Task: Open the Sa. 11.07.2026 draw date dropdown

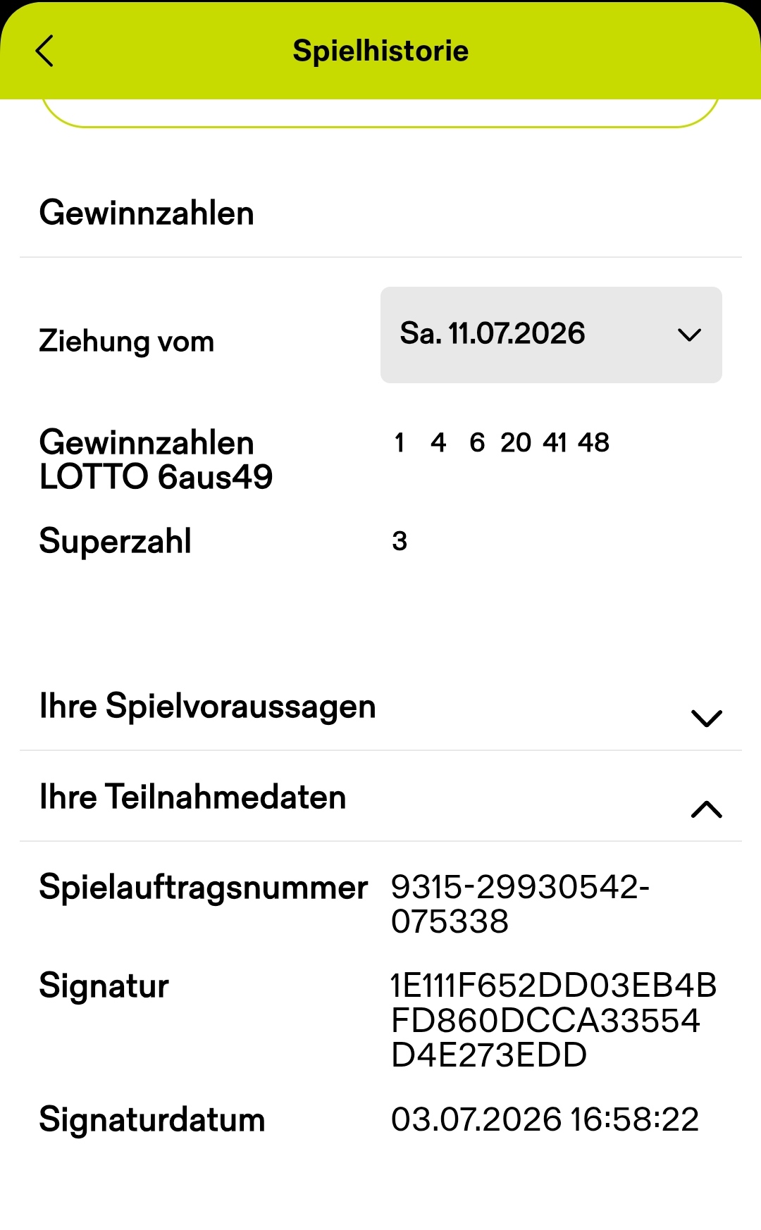Action: [551, 335]
